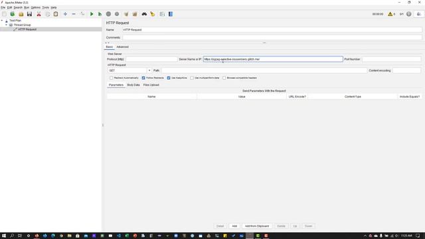The image size is (425, 239).
Task: Click the Delete parameter button
Action: pos(281,226)
